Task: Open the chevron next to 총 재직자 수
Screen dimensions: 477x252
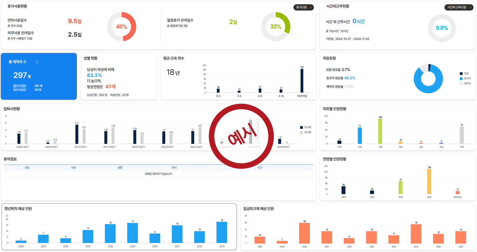Action: (37, 62)
